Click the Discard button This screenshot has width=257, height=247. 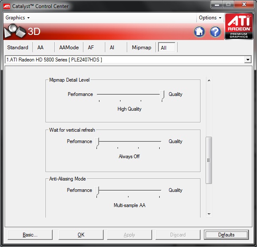tap(178, 235)
